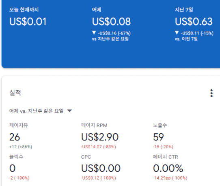This screenshot has height=186, width=220.
Task: Click the down triangle under US$0.63
Action: tap(177, 33)
